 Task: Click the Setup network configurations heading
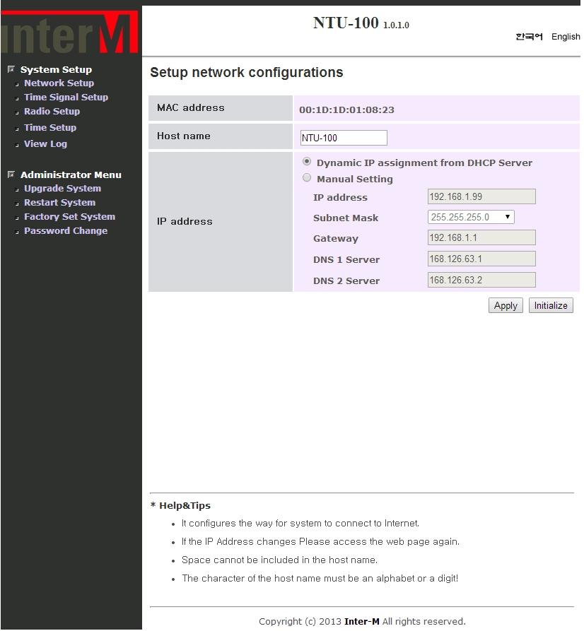(247, 73)
